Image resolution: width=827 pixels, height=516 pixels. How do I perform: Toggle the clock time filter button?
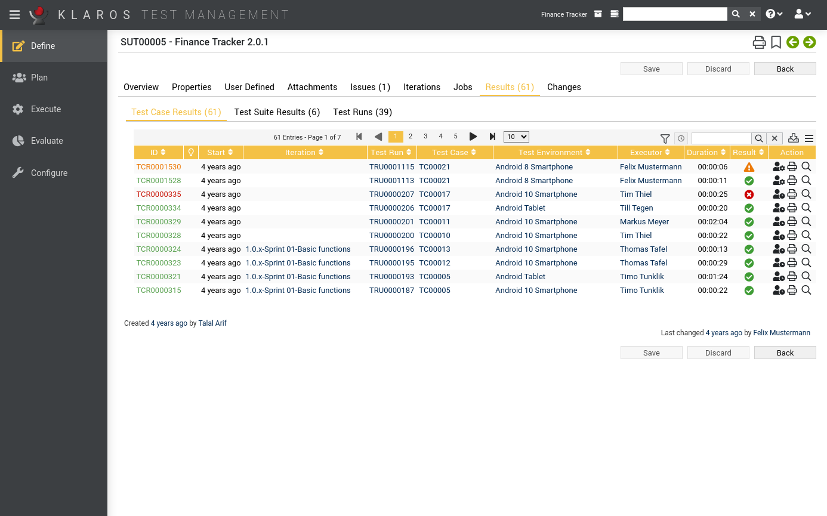(681, 138)
